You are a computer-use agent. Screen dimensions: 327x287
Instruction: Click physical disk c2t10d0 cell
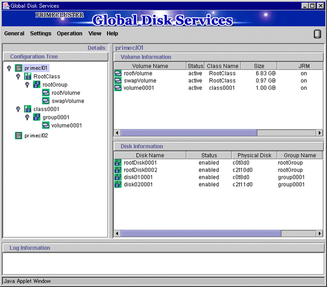[243, 170]
